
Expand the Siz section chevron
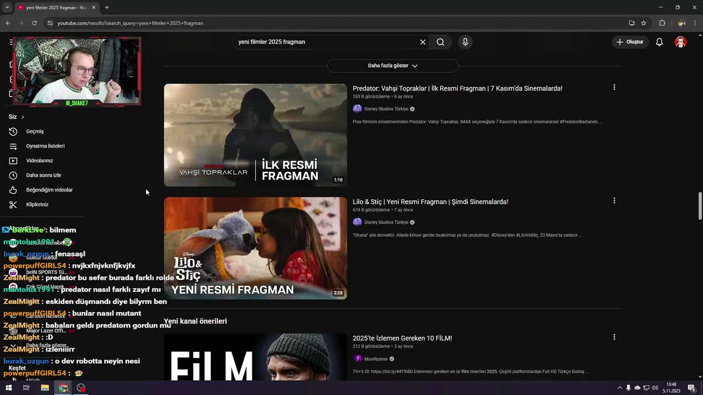[23, 117]
